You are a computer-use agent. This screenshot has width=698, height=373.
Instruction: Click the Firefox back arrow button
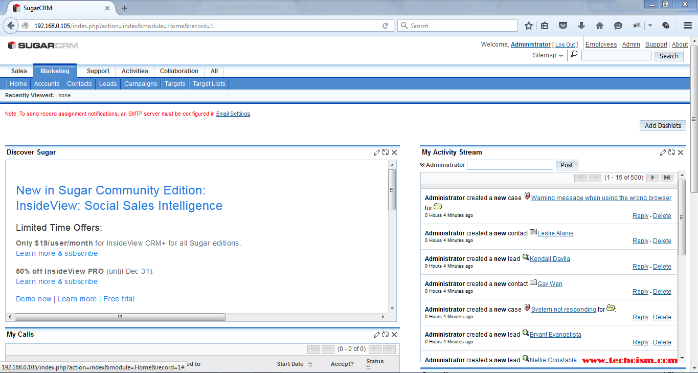pyautogui.click(x=11, y=26)
